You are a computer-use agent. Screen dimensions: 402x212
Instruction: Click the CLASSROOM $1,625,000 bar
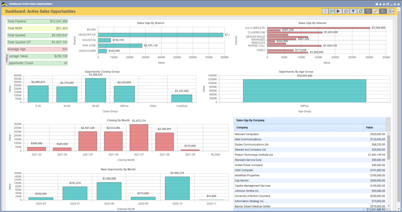(295, 32)
